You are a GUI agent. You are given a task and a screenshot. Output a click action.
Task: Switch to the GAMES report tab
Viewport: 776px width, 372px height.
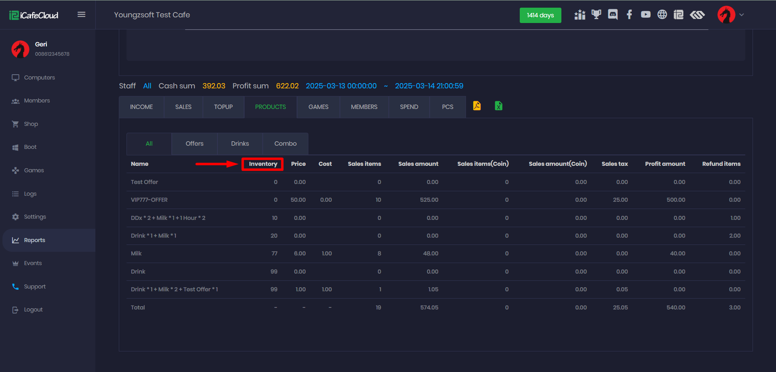coord(318,107)
